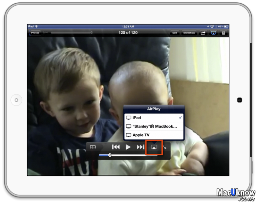The image size is (256, 203).
Task: Select iPad as AirPlay output
Action: (154, 118)
